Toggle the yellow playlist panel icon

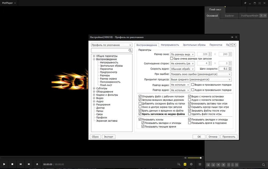(185, 164)
